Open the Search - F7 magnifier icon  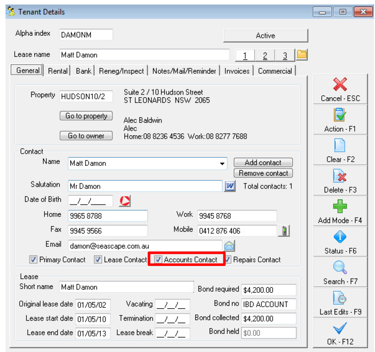(x=340, y=267)
